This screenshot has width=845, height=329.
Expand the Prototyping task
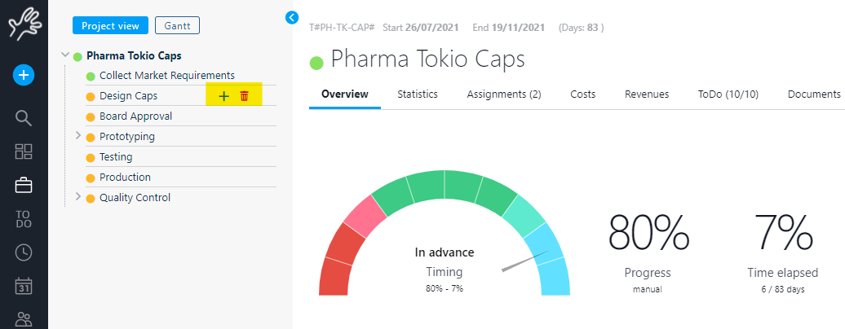tap(78, 136)
